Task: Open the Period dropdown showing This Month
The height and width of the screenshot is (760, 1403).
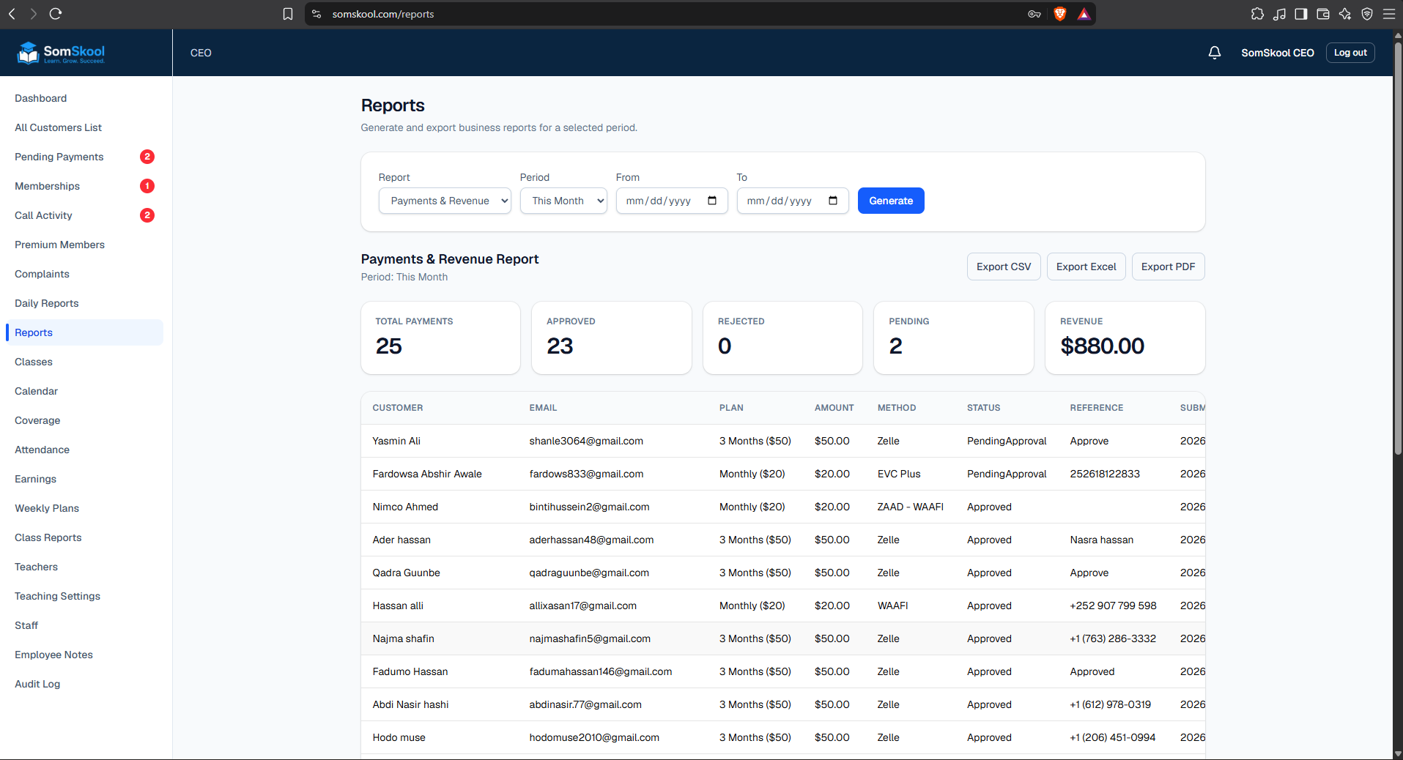Action: tap(563, 201)
